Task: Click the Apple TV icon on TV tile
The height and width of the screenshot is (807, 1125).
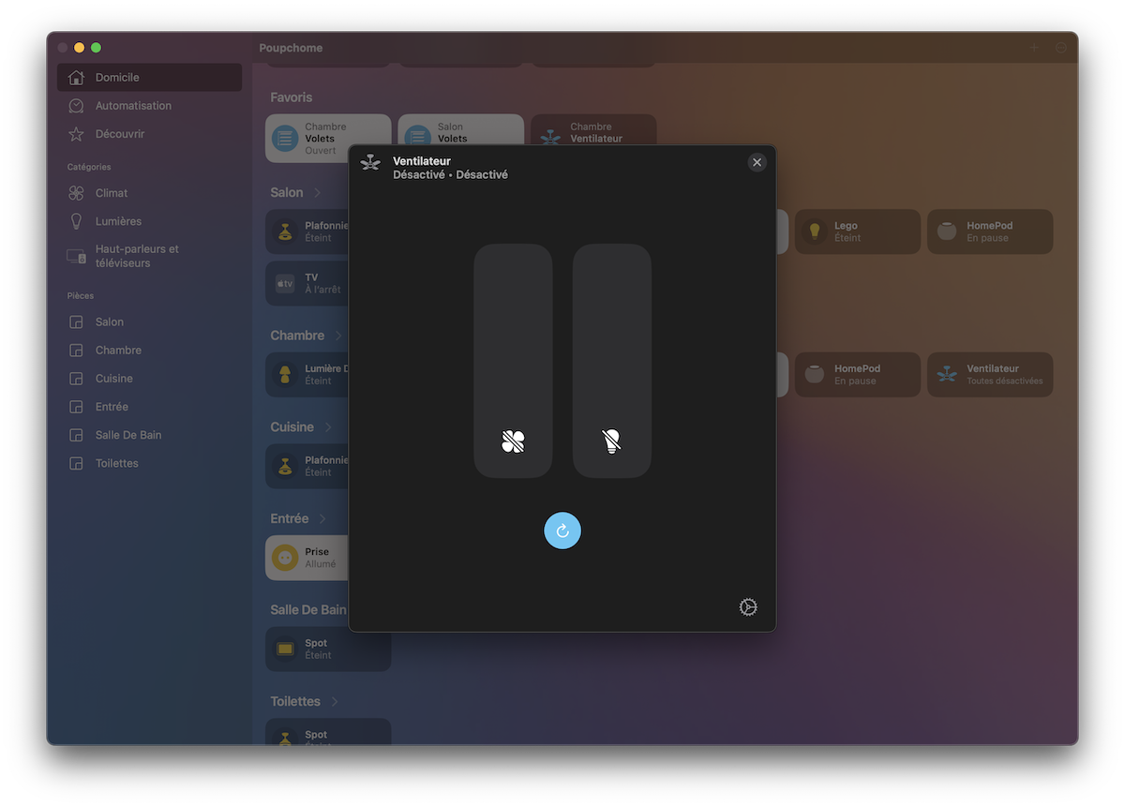Action: (285, 283)
